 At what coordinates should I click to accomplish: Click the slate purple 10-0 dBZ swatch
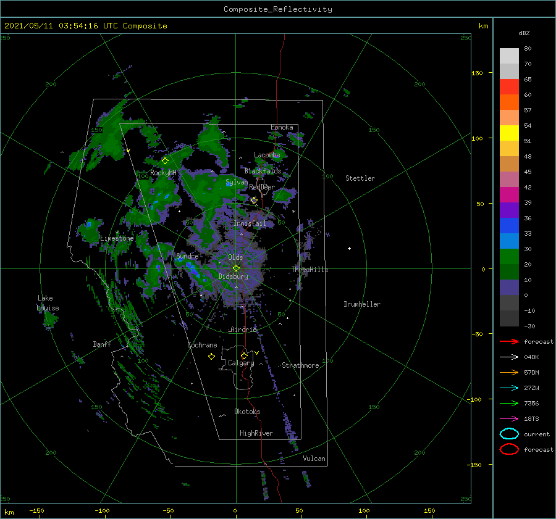[509, 288]
